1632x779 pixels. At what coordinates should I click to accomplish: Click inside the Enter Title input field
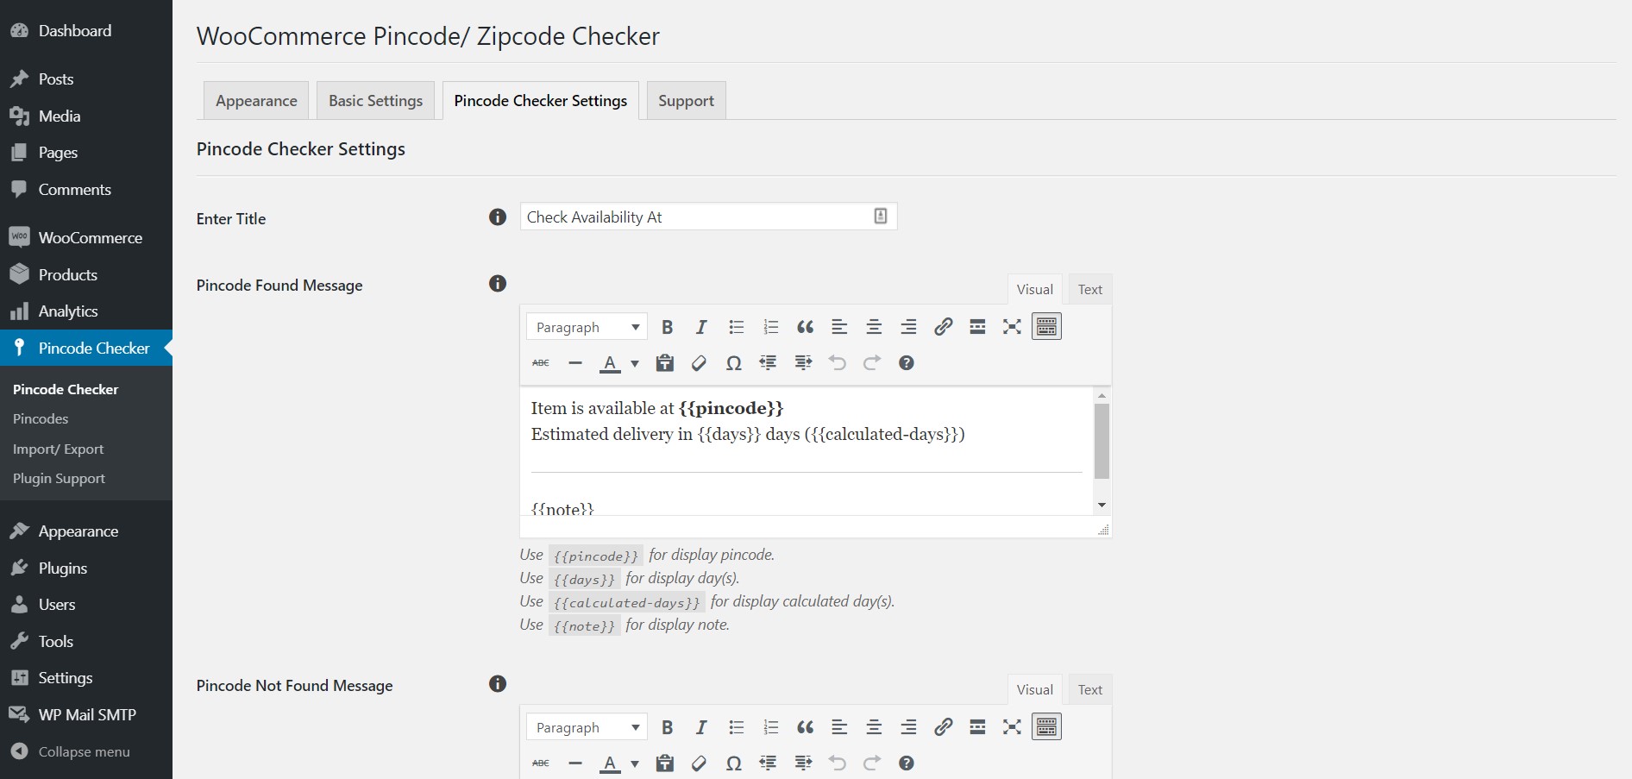pyautogui.click(x=699, y=217)
